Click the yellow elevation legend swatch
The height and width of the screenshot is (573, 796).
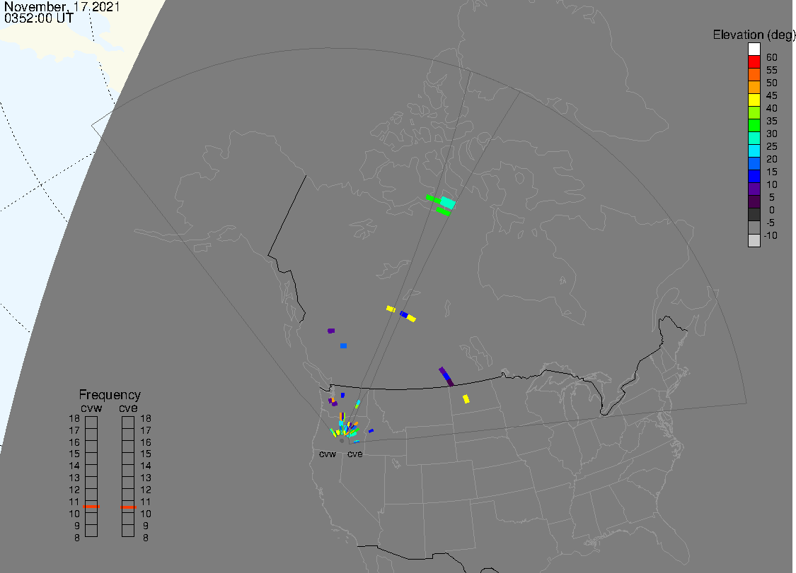[x=754, y=100]
